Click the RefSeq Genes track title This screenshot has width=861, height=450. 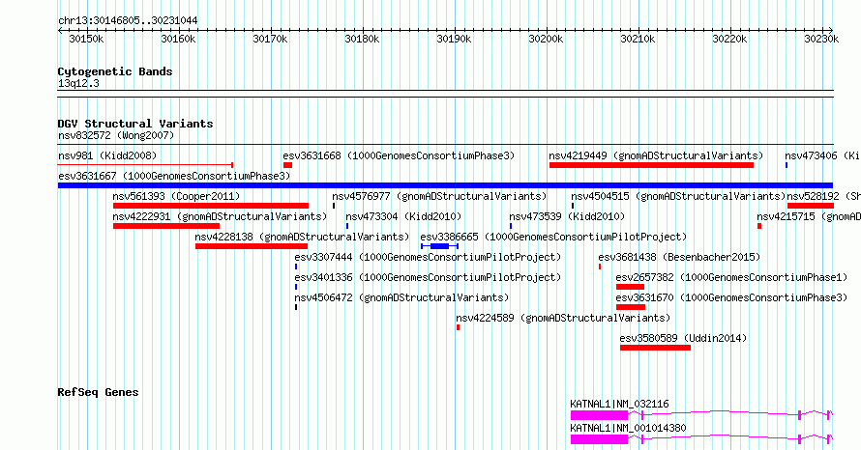(x=98, y=392)
